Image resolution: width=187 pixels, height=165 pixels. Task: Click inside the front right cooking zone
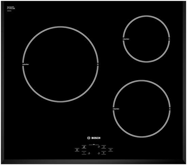pos(141,109)
